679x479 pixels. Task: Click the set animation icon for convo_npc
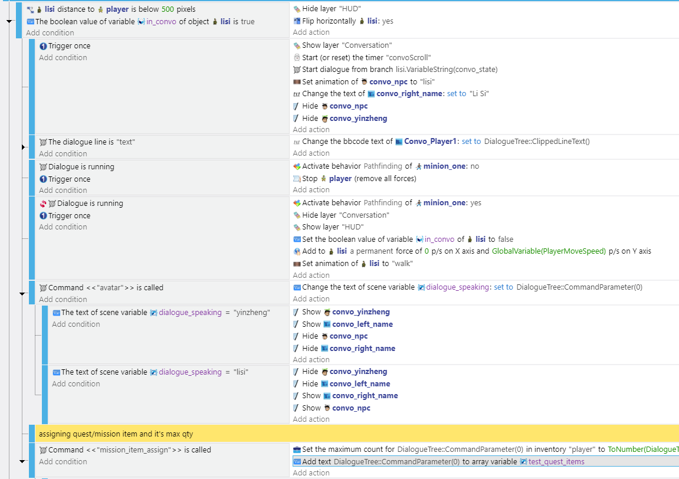(296, 81)
